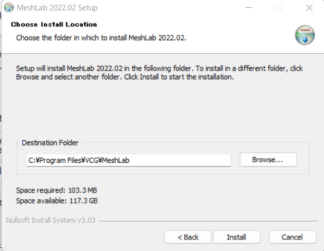The height and width of the screenshot is (251, 324).
Task: Cancel the MeshLab setup
Action: (x=292, y=237)
